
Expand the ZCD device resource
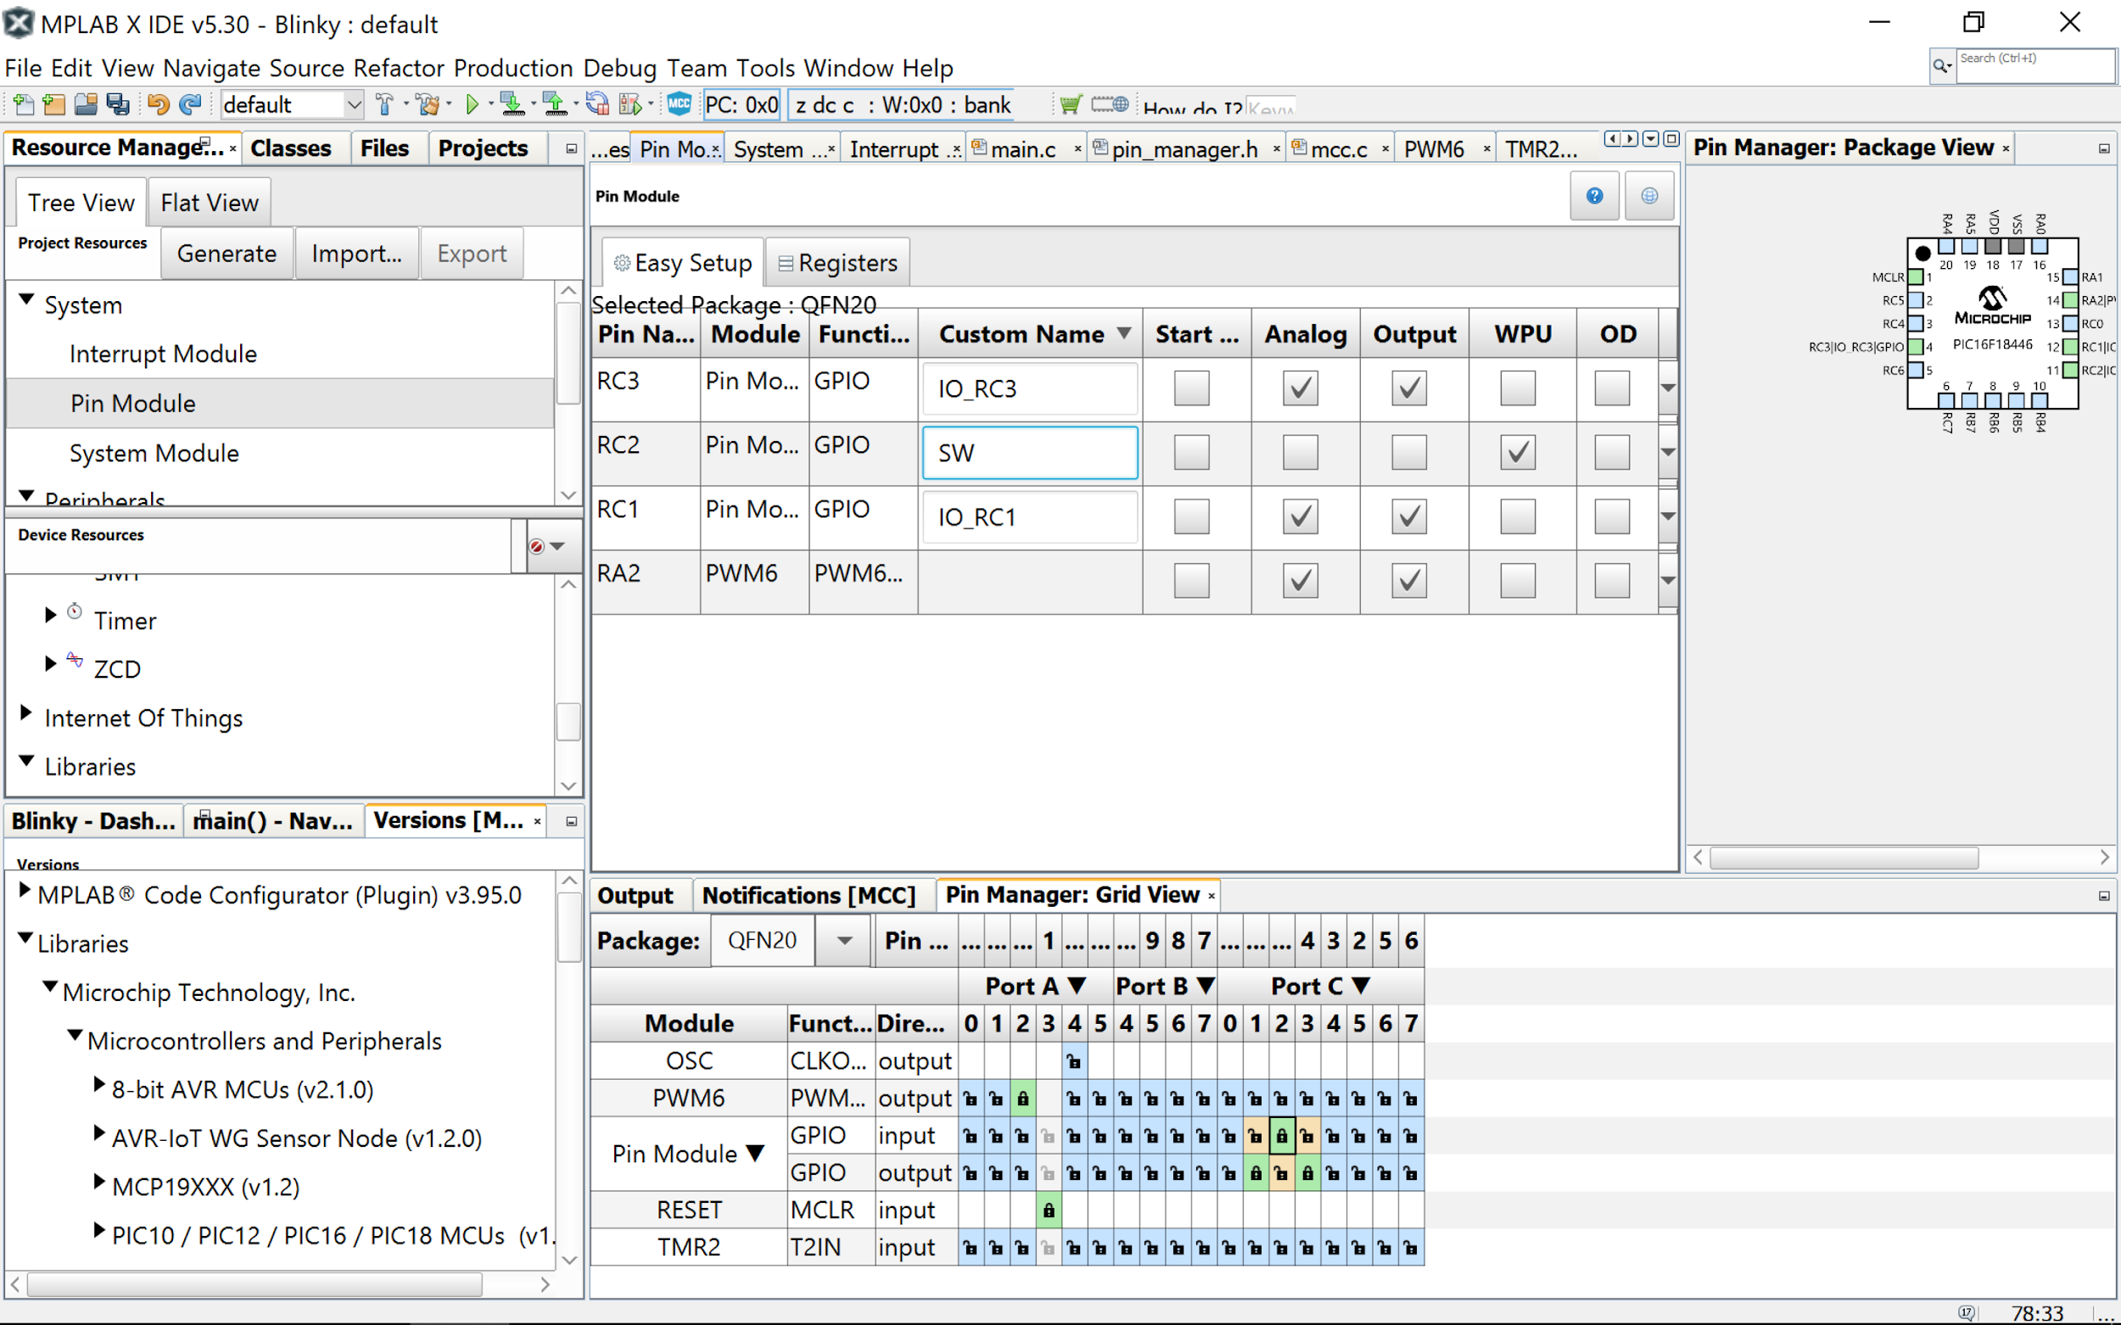[51, 663]
